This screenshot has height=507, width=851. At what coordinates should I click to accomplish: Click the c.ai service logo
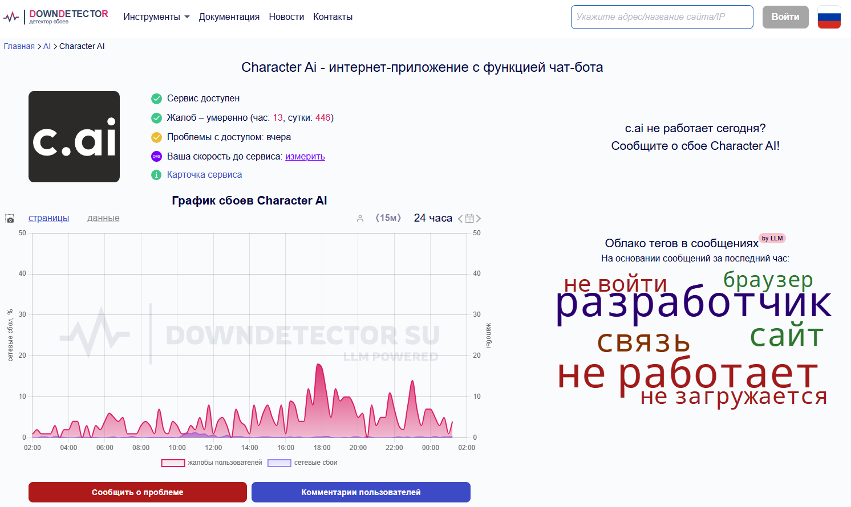point(74,137)
